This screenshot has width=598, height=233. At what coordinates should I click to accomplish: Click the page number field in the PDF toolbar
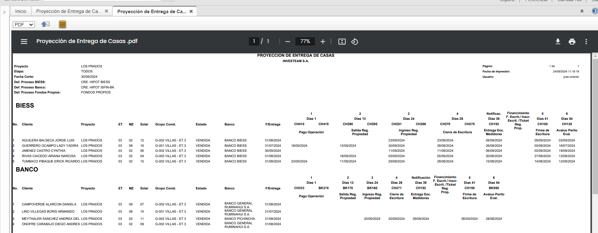tap(254, 41)
